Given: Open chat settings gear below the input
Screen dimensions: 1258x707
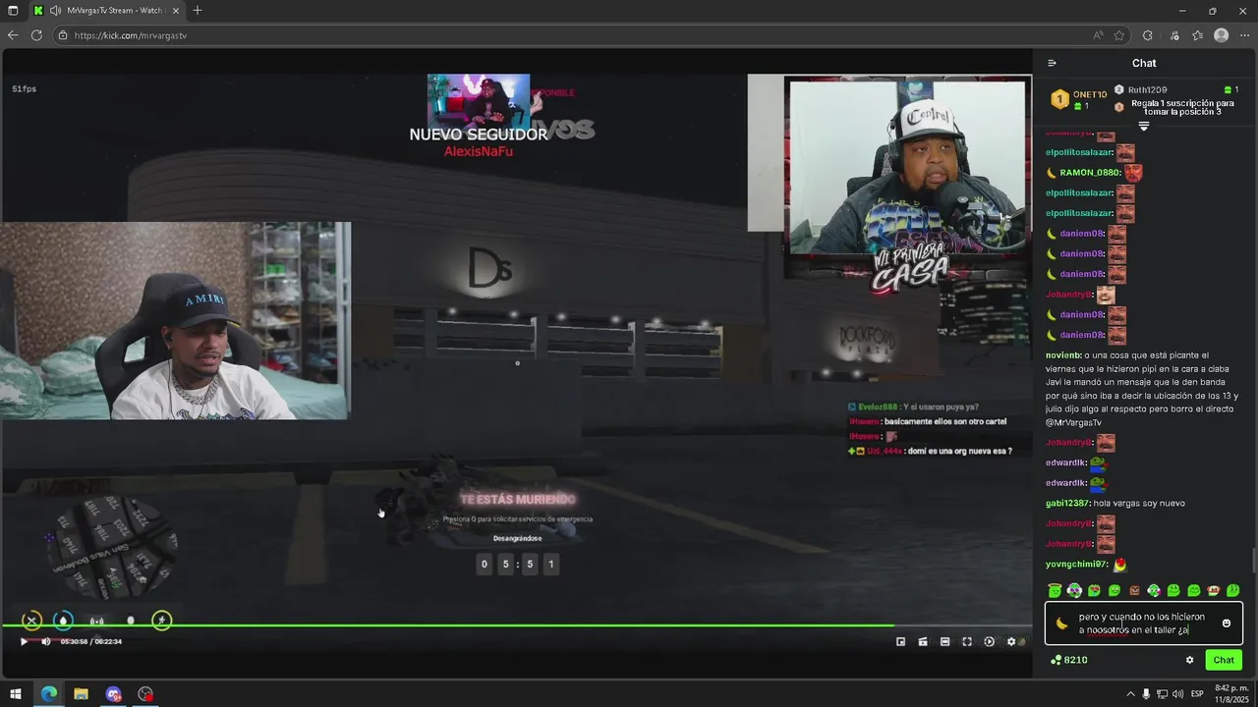Looking at the screenshot, I should pyautogui.click(x=1189, y=660).
